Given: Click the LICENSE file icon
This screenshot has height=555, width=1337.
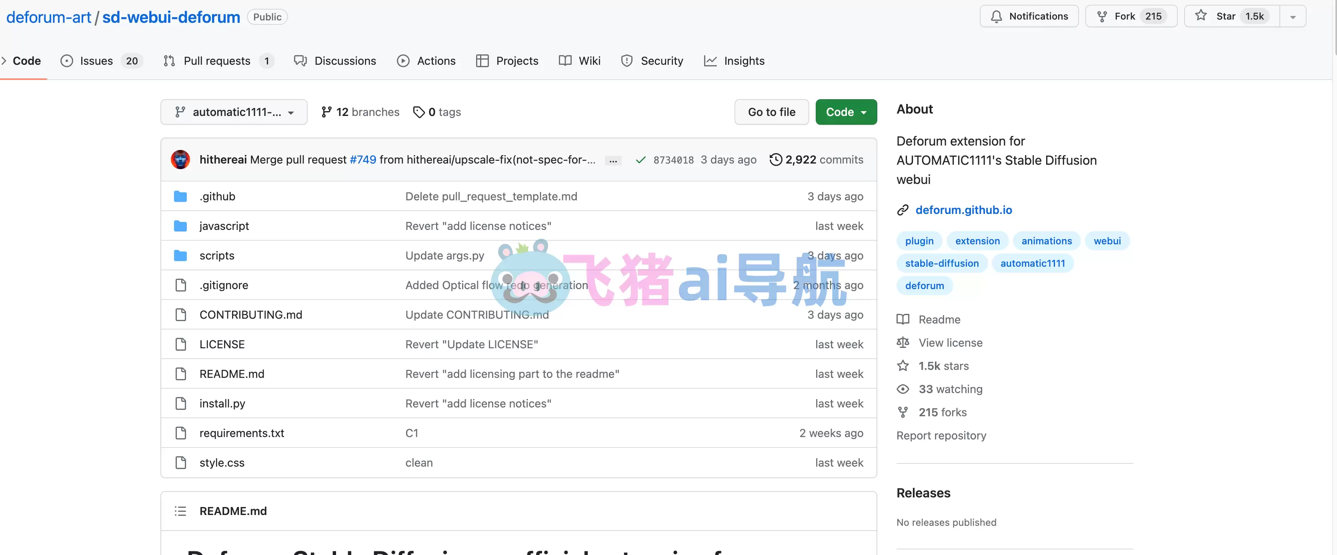Looking at the screenshot, I should click(180, 344).
